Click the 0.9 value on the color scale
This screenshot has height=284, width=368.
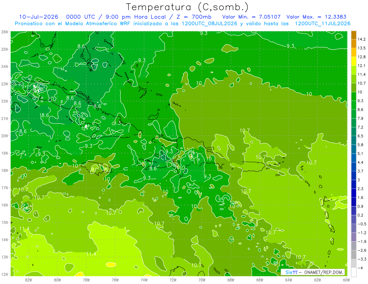(360, 206)
